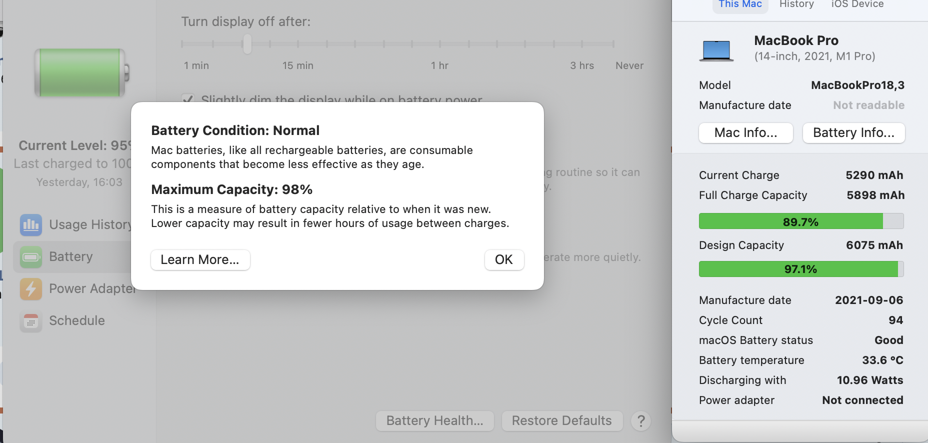The height and width of the screenshot is (443, 928).
Task: Open Mac Info button
Action: pyautogui.click(x=746, y=132)
